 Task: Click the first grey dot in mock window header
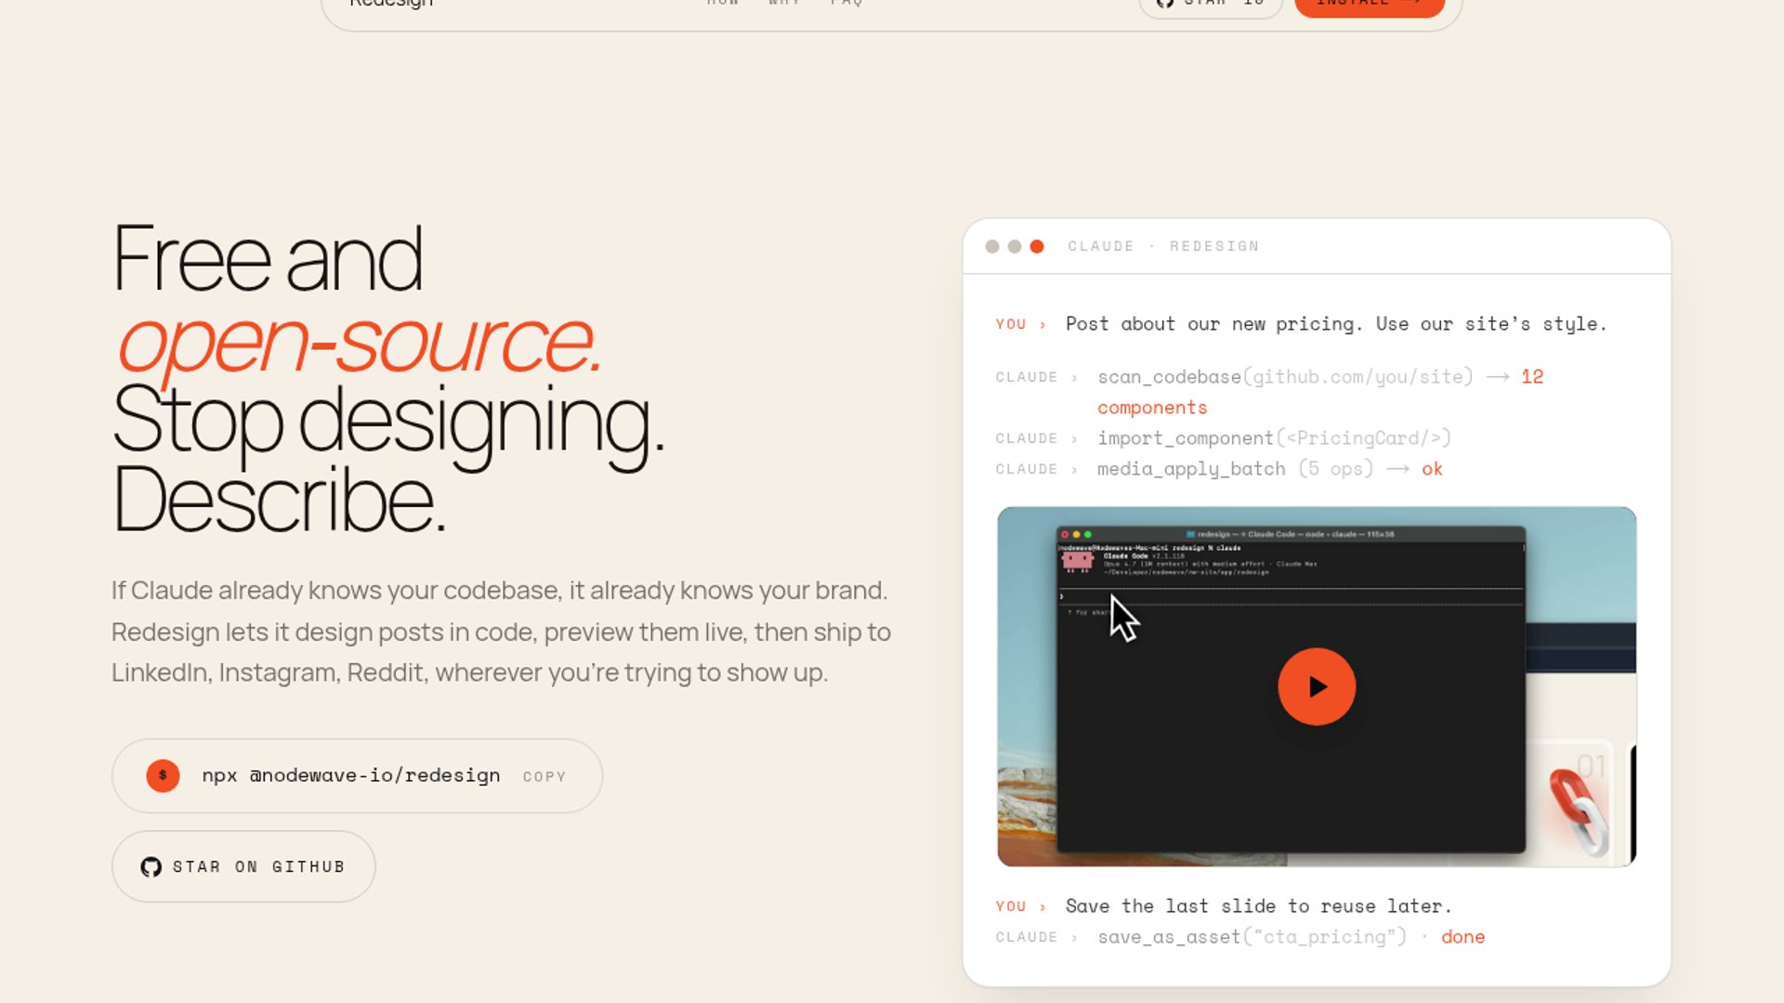(992, 246)
